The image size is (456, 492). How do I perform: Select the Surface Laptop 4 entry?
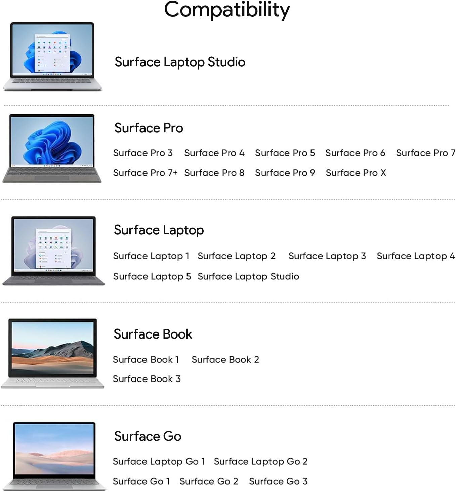pyautogui.click(x=416, y=256)
